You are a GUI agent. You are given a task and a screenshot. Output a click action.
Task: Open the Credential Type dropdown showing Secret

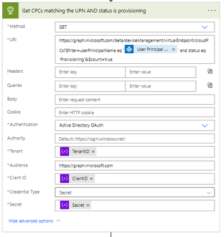pos(135,192)
